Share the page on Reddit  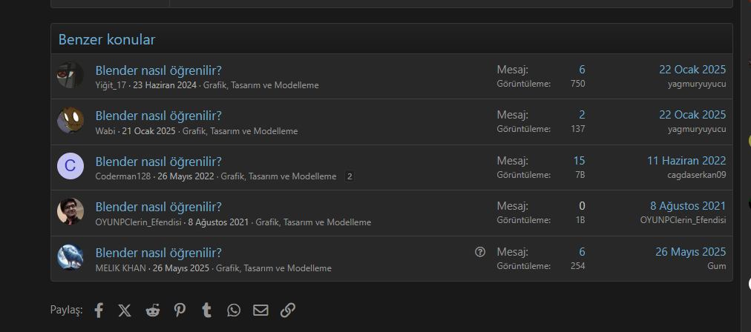pos(152,310)
